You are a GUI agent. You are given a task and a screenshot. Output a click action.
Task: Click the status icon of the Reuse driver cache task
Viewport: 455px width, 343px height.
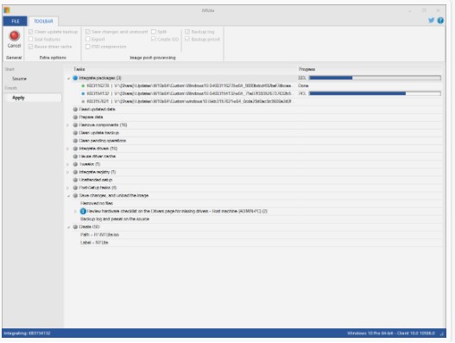click(x=75, y=156)
